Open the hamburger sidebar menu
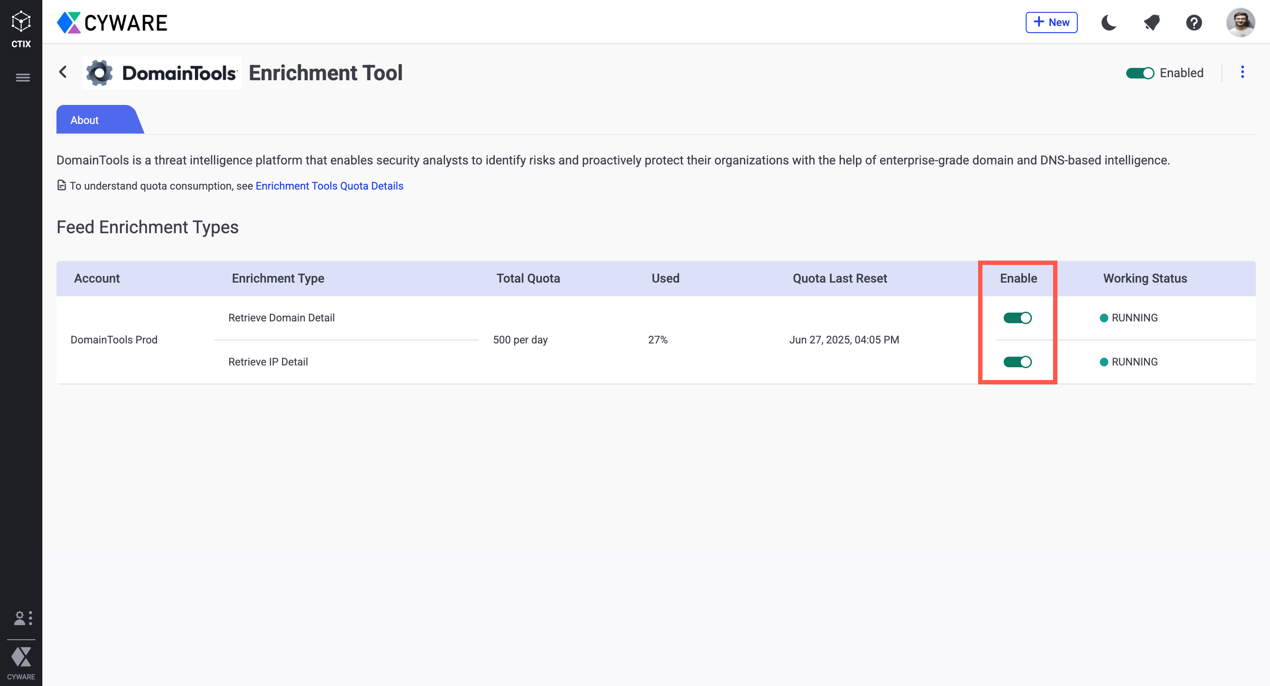 point(22,77)
